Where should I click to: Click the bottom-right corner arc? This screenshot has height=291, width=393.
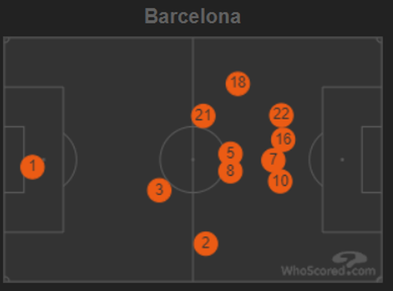[x=379, y=279]
